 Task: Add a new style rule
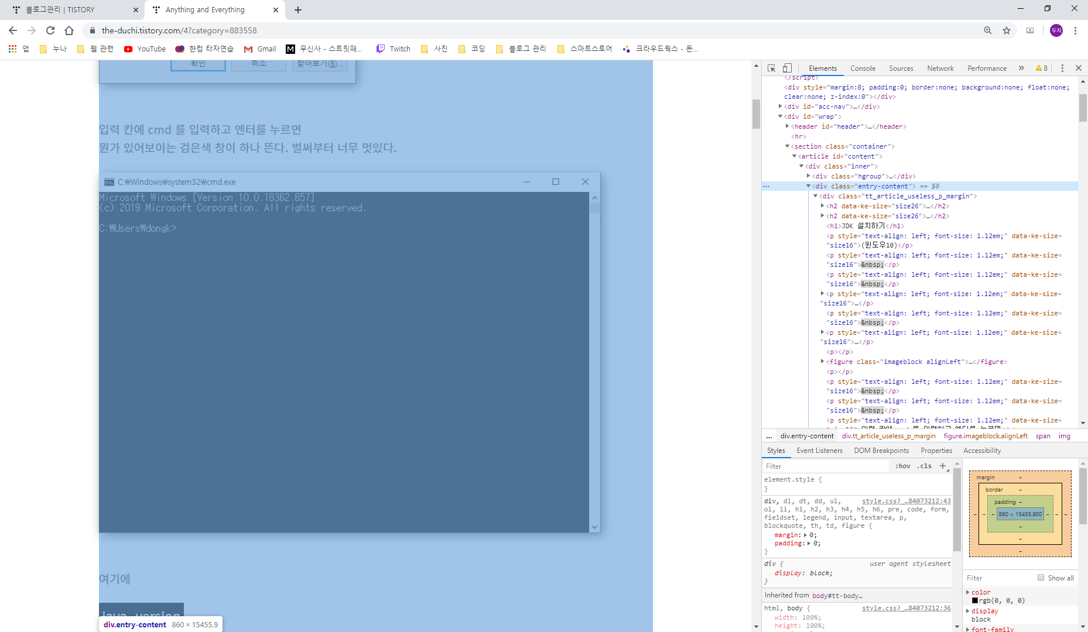tap(943, 466)
